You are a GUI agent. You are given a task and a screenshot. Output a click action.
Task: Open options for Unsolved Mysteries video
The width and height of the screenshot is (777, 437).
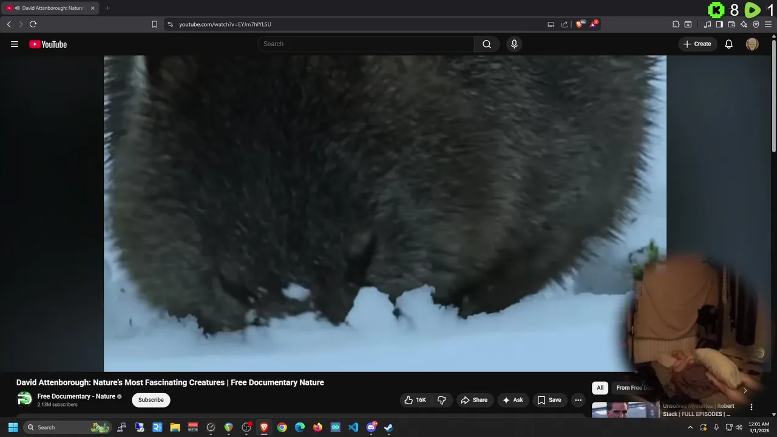752,407
